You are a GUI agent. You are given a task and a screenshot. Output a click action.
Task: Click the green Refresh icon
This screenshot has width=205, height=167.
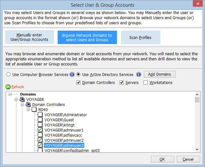(x=8, y=87)
